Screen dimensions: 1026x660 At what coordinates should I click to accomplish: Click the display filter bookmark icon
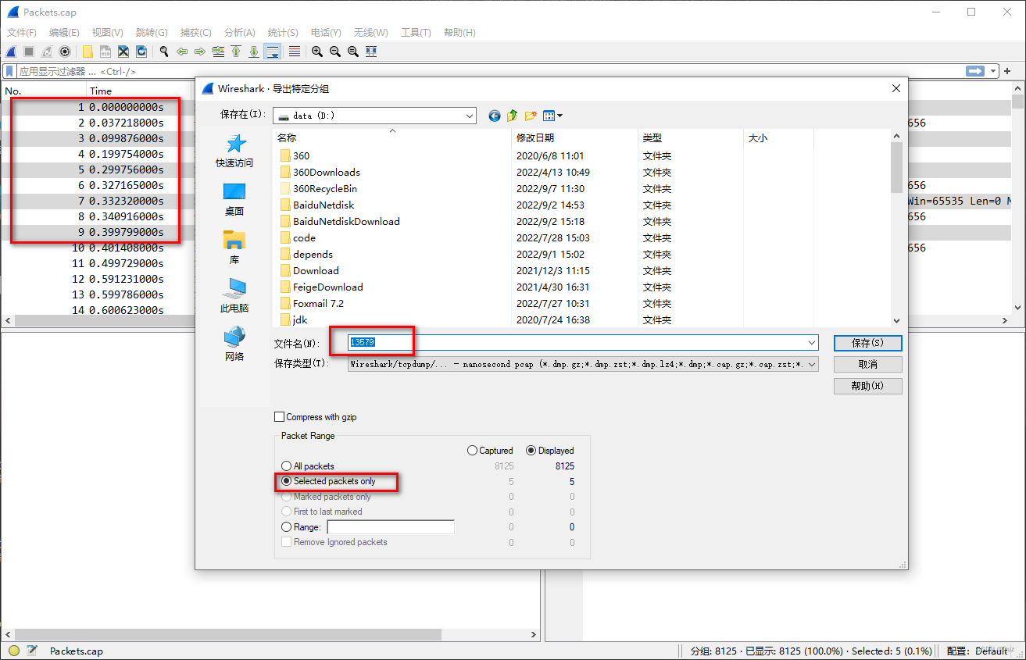click(9, 71)
